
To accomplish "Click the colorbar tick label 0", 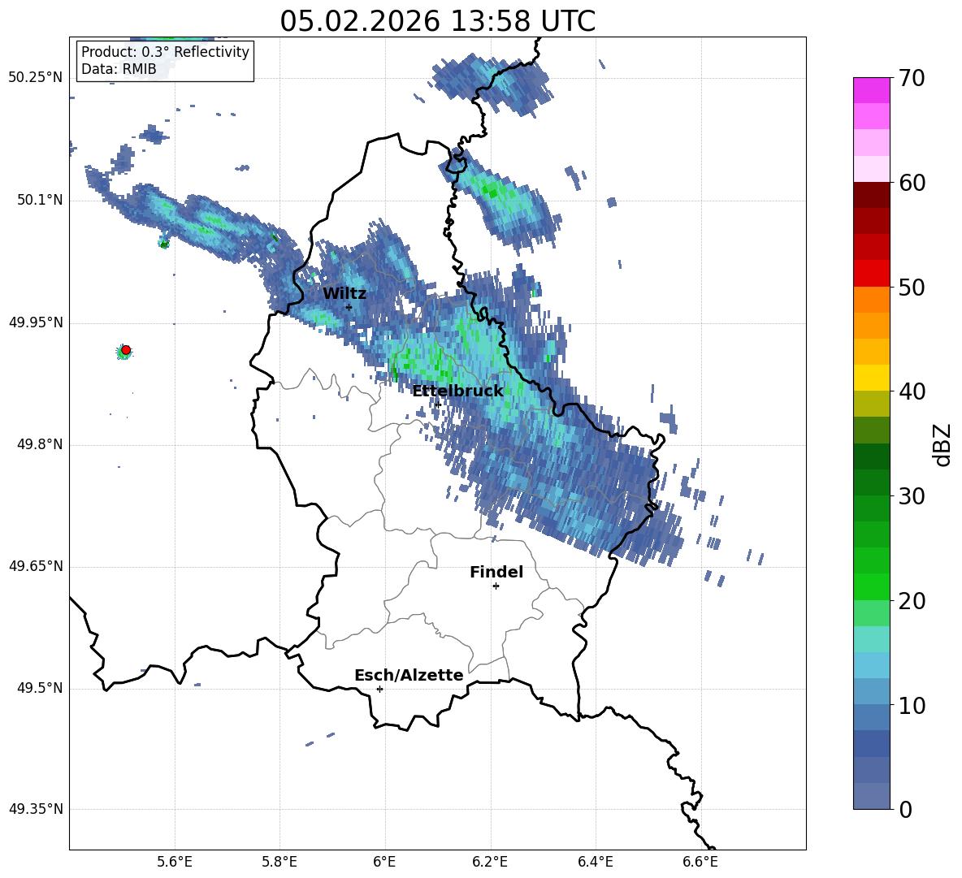I will (905, 810).
